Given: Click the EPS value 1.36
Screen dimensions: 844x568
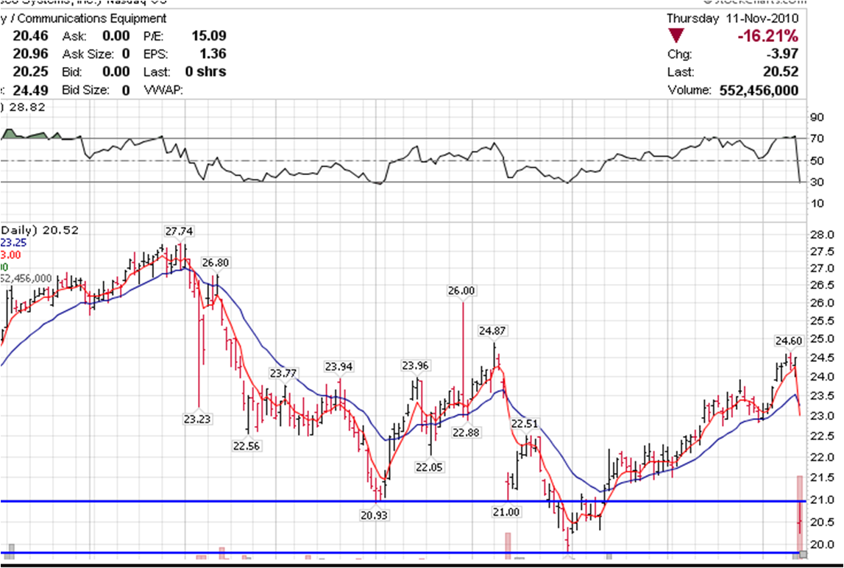Looking at the screenshot, I should point(215,54).
